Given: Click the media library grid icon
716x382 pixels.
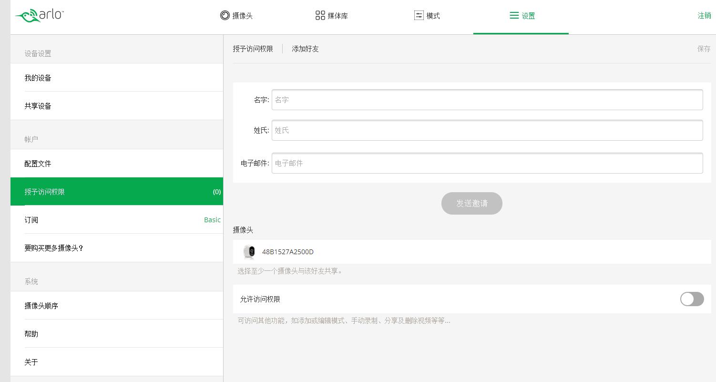Looking at the screenshot, I should click(320, 15).
